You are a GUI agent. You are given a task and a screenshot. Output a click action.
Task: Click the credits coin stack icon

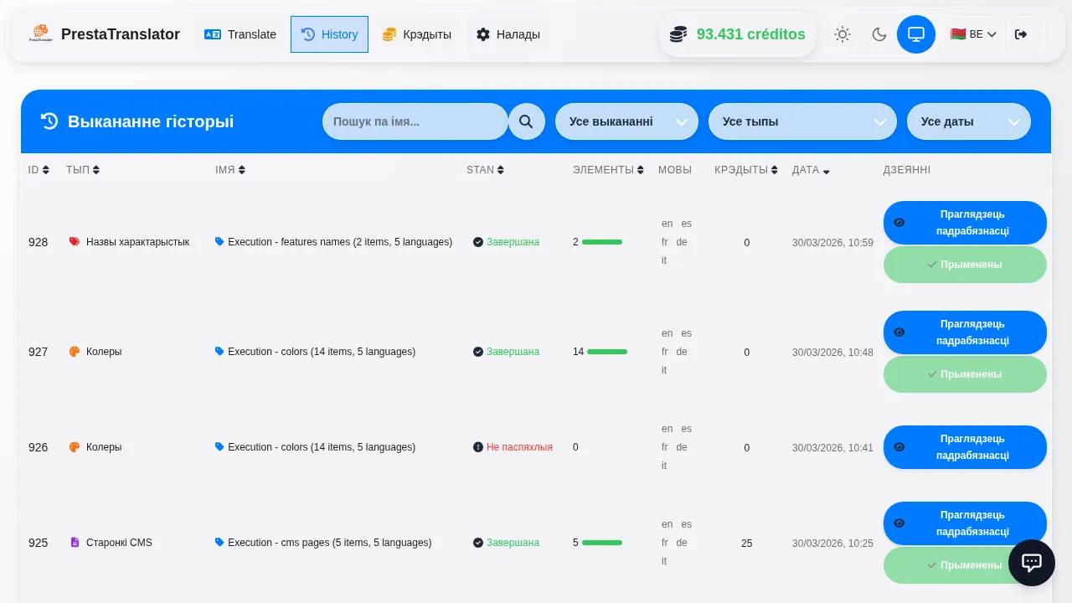[x=678, y=34]
